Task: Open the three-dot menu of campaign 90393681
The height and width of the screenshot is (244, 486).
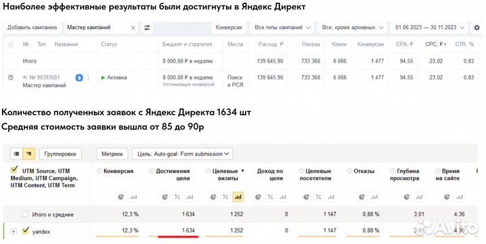Action: coord(88,78)
